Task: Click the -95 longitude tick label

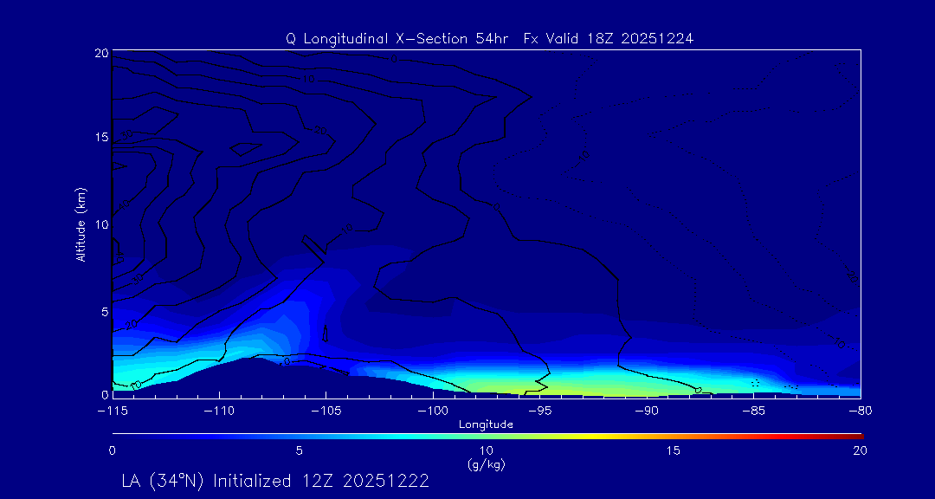Action: pos(539,412)
